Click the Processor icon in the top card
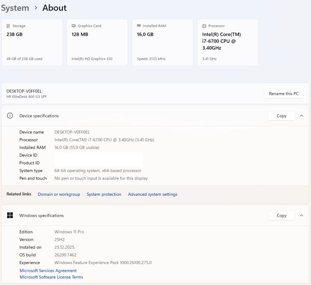This screenshot has width=311, height=285. (x=204, y=26)
